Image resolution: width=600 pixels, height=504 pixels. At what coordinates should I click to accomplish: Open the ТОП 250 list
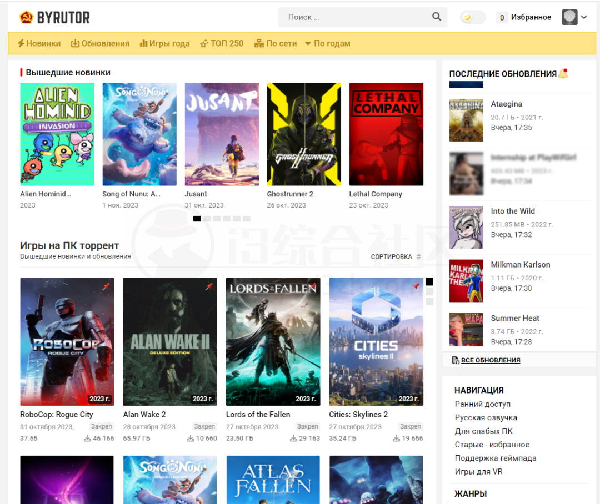tap(222, 44)
